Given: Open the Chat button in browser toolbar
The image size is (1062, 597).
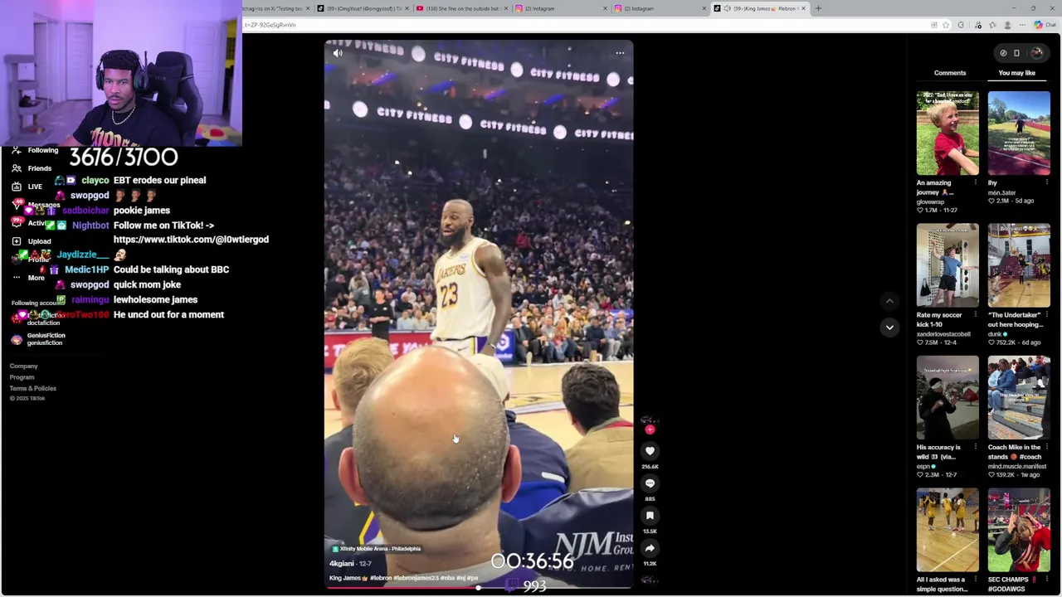Looking at the screenshot, I should 1045,25.
